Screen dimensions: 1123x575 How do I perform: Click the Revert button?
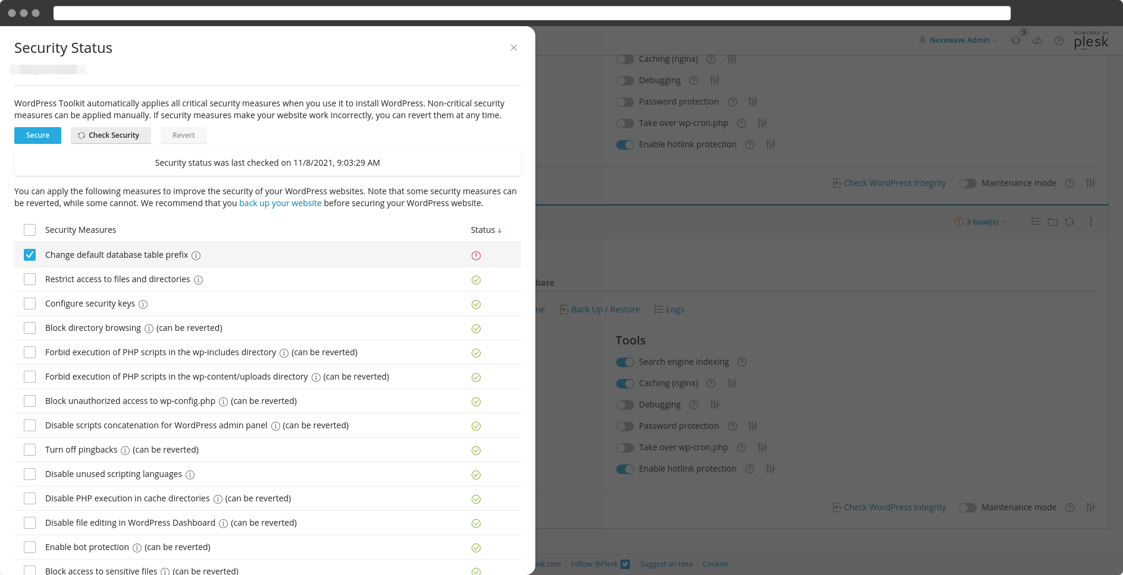184,135
